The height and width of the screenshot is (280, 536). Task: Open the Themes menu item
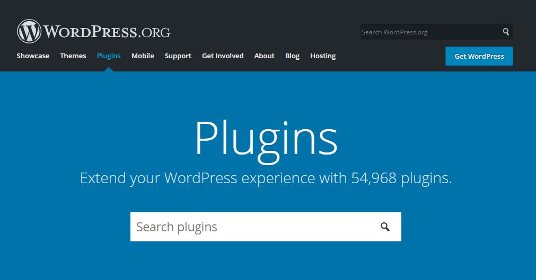click(x=73, y=56)
